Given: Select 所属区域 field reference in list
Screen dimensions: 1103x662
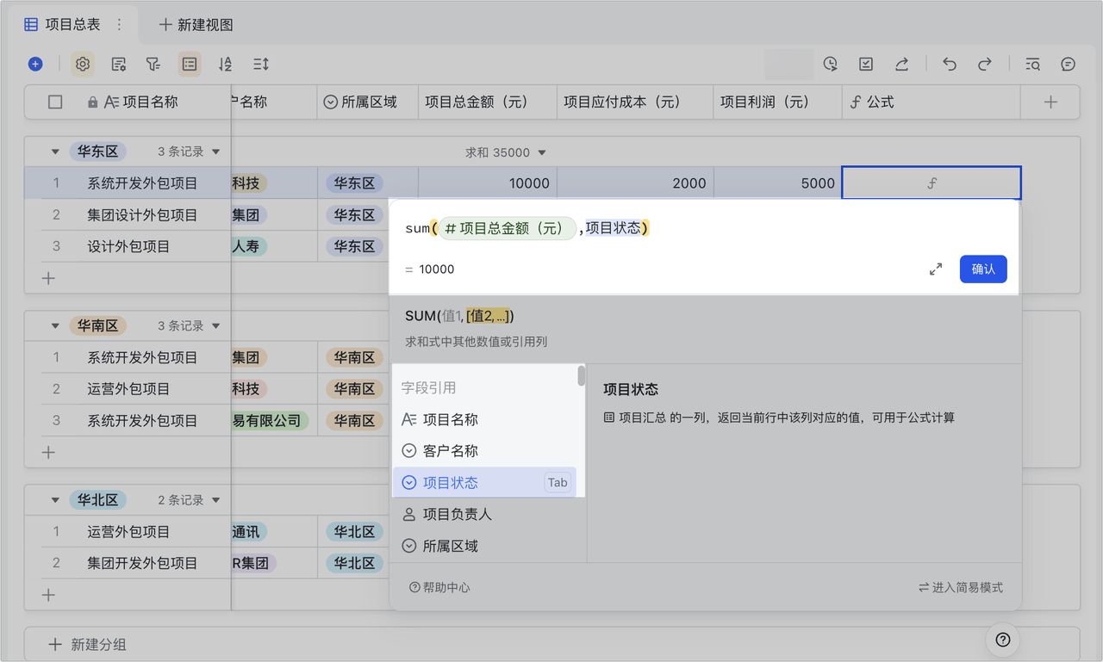Looking at the screenshot, I should [484, 546].
